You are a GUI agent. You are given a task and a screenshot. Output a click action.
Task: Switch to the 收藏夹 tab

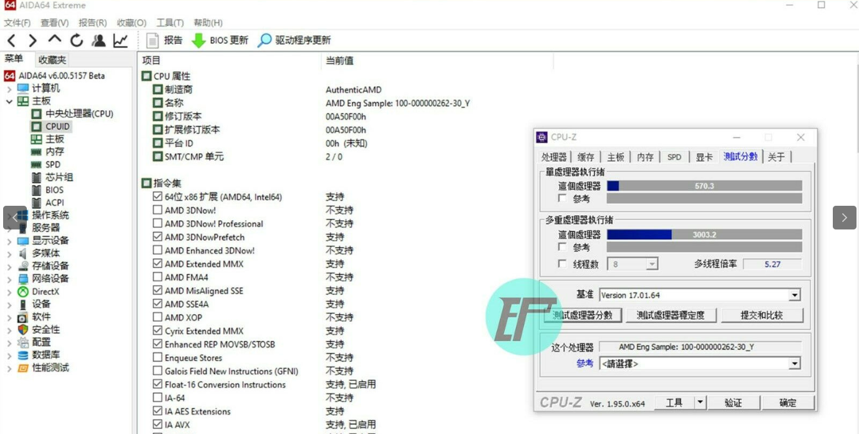(52, 60)
